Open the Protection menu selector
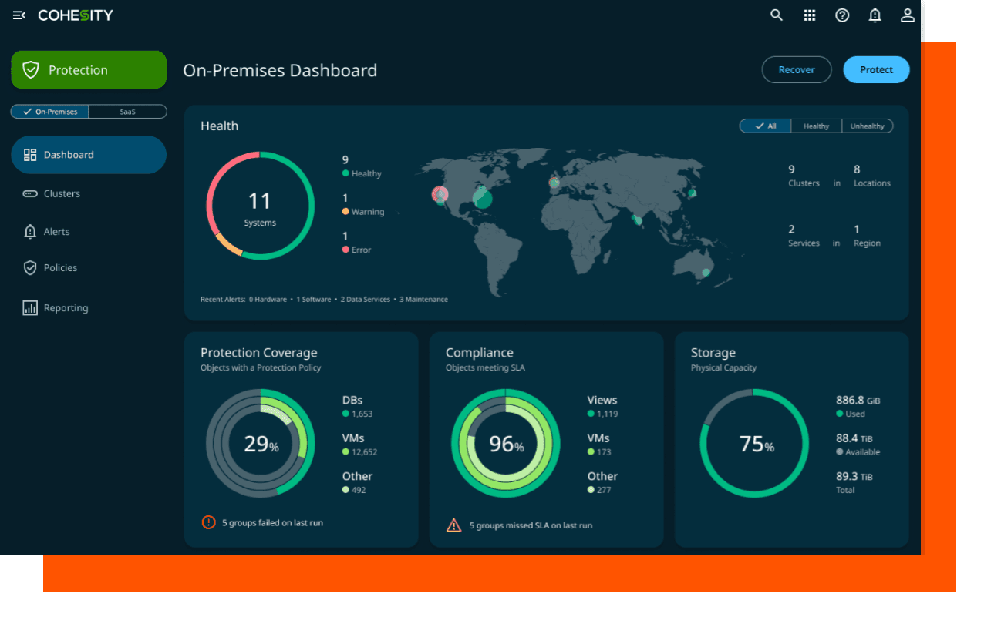1001x624 pixels. coord(89,70)
